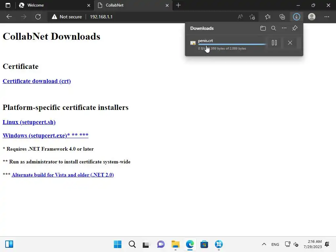Screen dimensions: 336x252
Task: Go back to previous page
Action: point(9,17)
